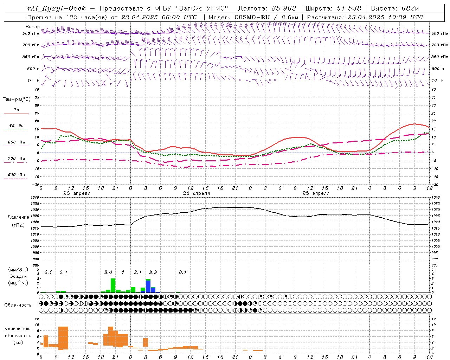Click the 0.4 precipitation total
450x360 pixels.
point(63,272)
